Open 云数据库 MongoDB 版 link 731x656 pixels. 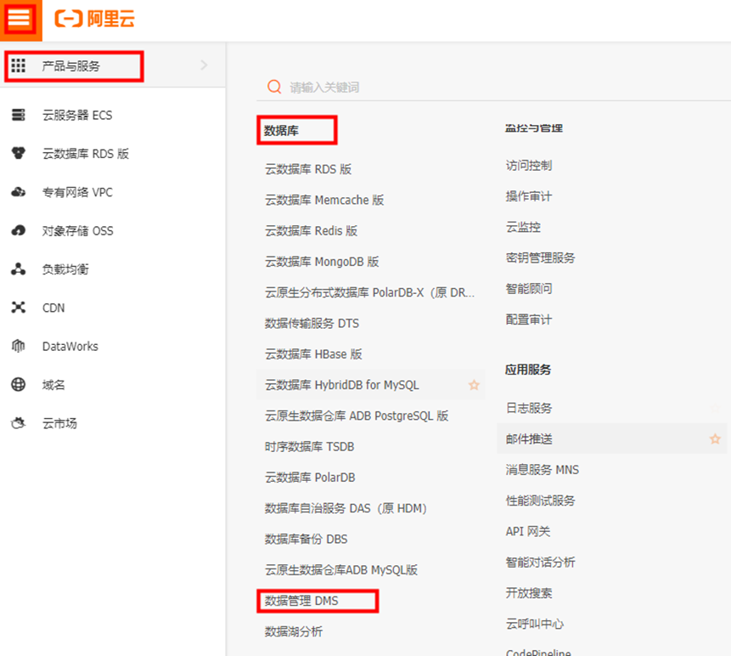[322, 262]
